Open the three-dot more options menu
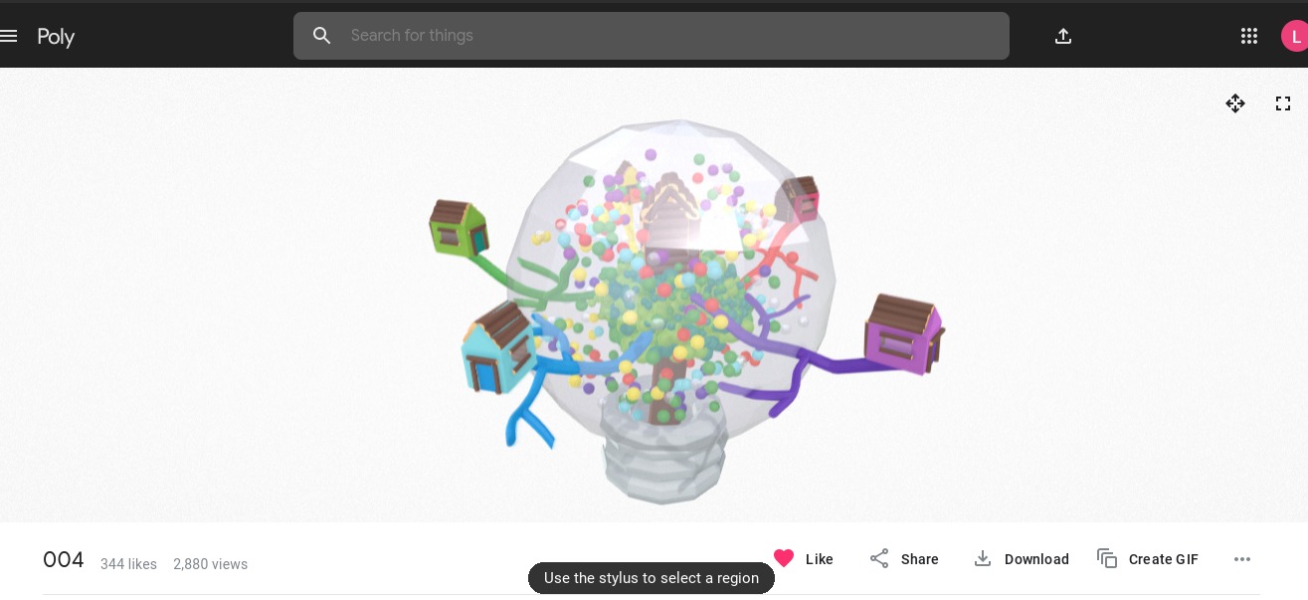Screen dimensions: 1308x600 (x=1242, y=559)
